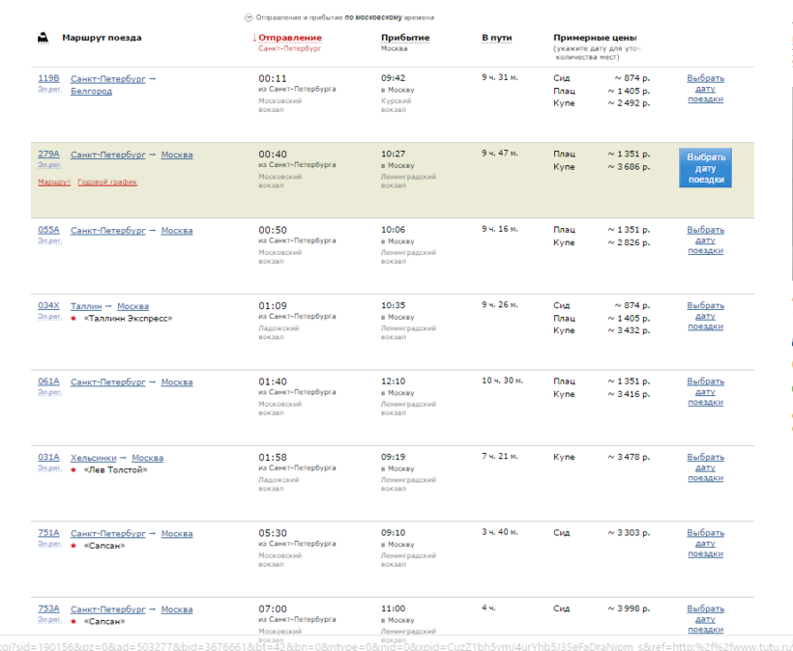This screenshot has height=651, width=793.
Task: Click the red star next to «Лев Толстой»
Action: click(x=73, y=470)
